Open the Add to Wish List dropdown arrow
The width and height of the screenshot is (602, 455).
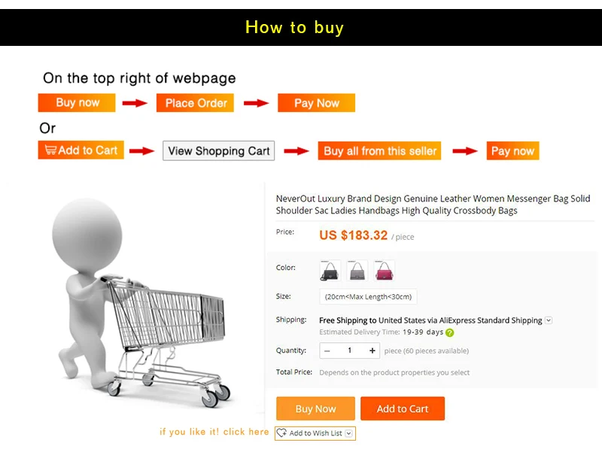click(348, 433)
